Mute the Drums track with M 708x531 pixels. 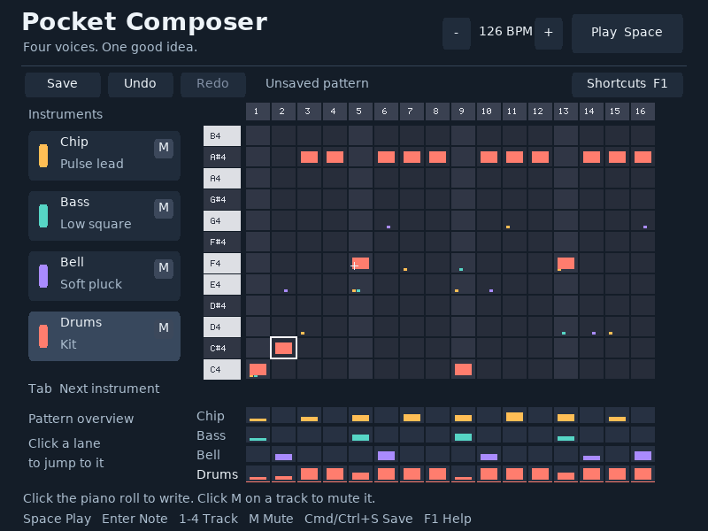(x=164, y=328)
